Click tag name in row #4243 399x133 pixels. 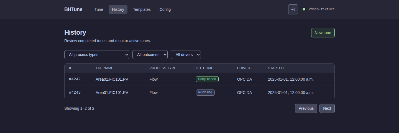[x=112, y=93]
